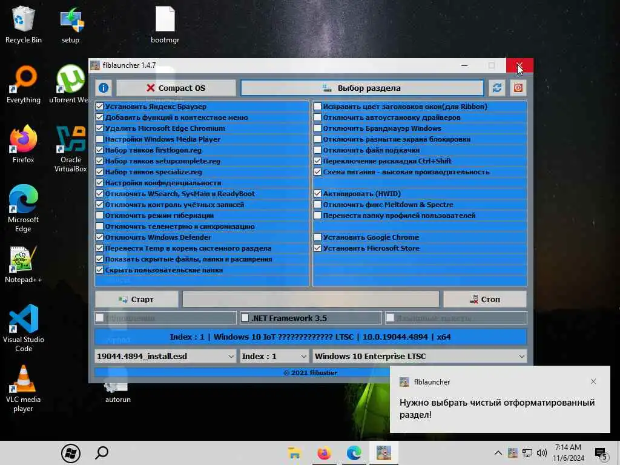This screenshot has height=465, width=620.
Task: Uncheck Переключение раскладки Ctrl+Shift
Action: [317, 161]
